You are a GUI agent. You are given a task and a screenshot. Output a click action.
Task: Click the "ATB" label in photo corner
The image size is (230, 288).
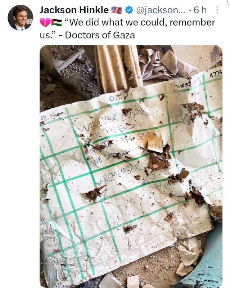pos(216,75)
